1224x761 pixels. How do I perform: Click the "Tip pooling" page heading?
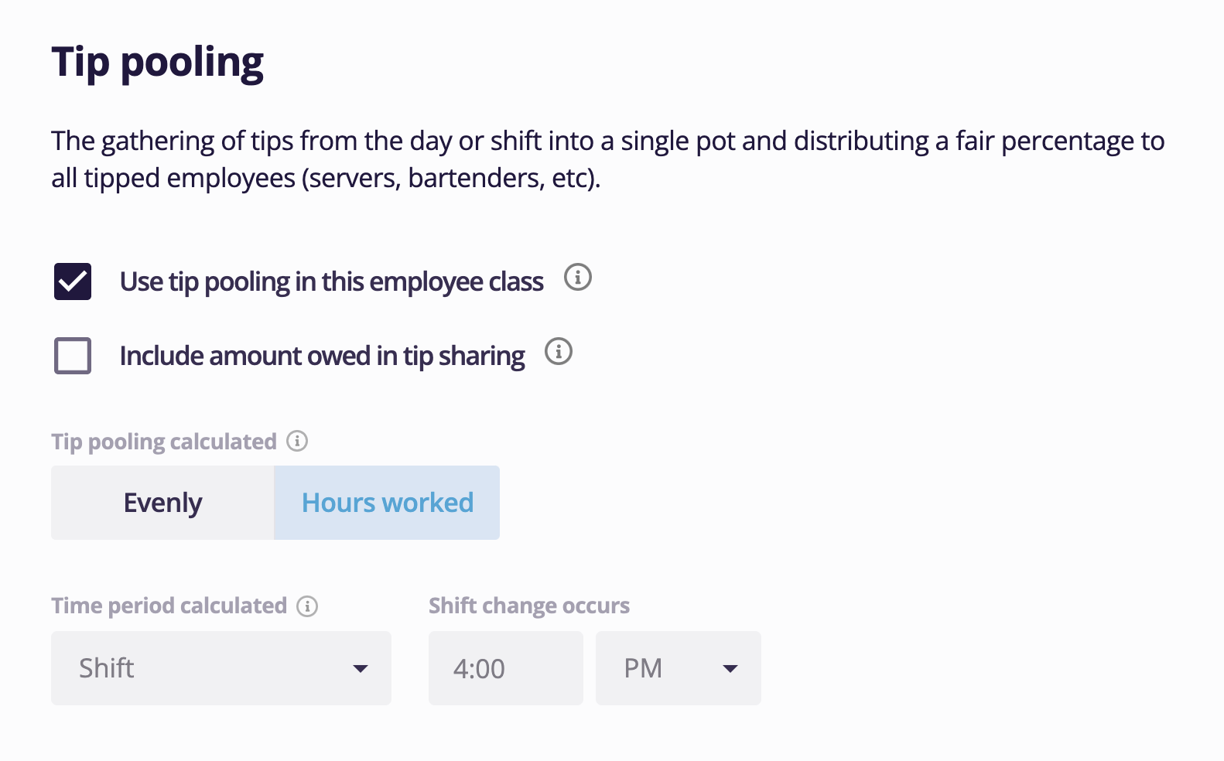[157, 61]
